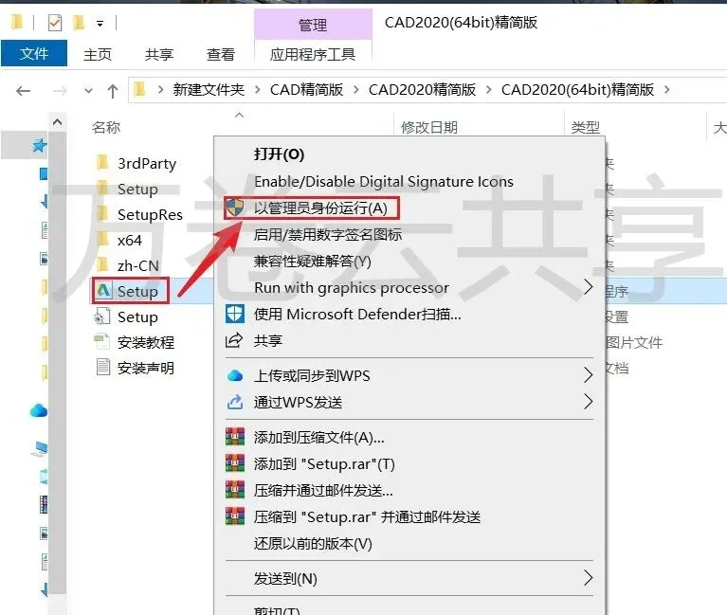Open the quick access toolbar customize dropdown
Image resolution: width=727 pixels, height=615 pixels.
point(100,23)
